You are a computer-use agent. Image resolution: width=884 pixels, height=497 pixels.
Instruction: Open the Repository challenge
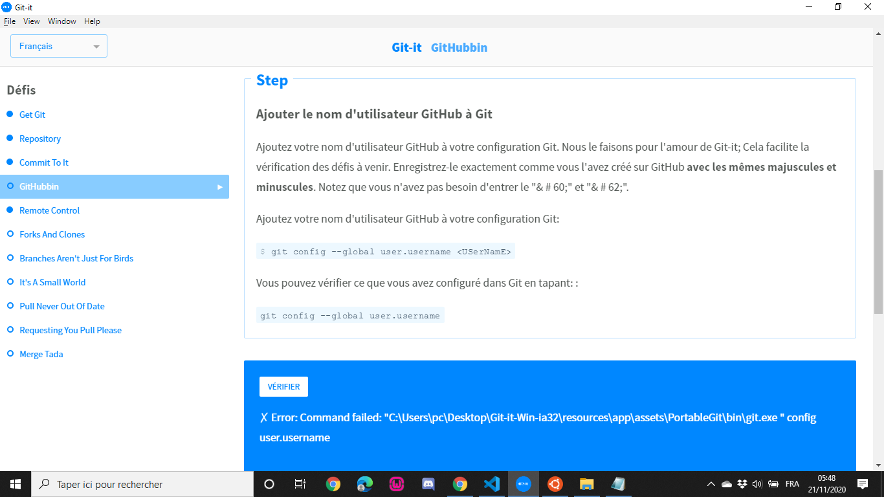coord(40,138)
